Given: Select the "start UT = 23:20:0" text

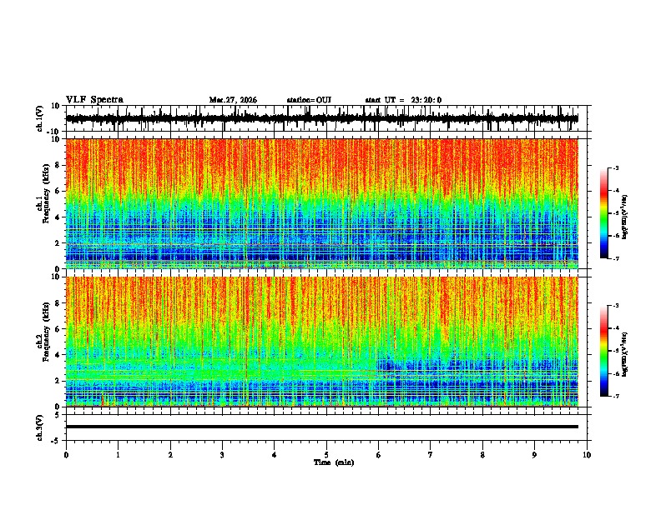Looking at the screenshot, I should pyautogui.click(x=403, y=100).
